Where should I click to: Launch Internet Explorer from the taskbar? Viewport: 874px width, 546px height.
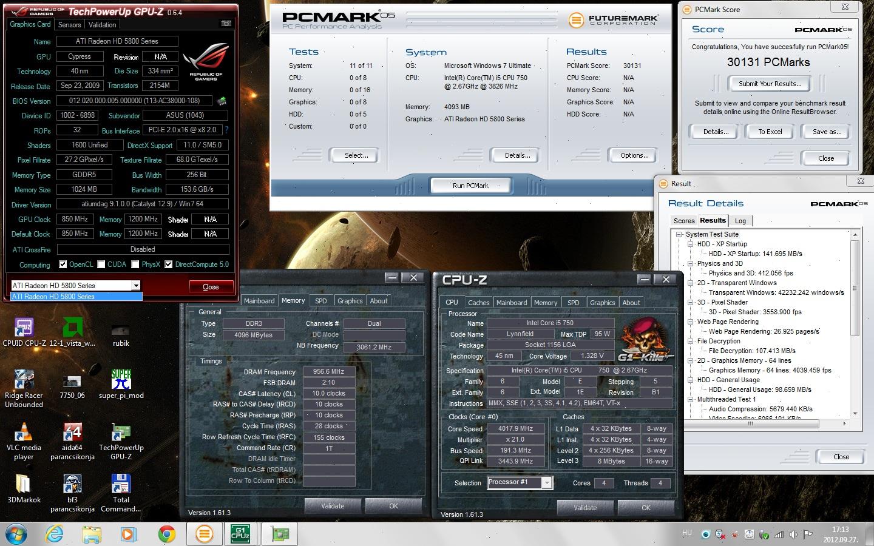(x=55, y=534)
